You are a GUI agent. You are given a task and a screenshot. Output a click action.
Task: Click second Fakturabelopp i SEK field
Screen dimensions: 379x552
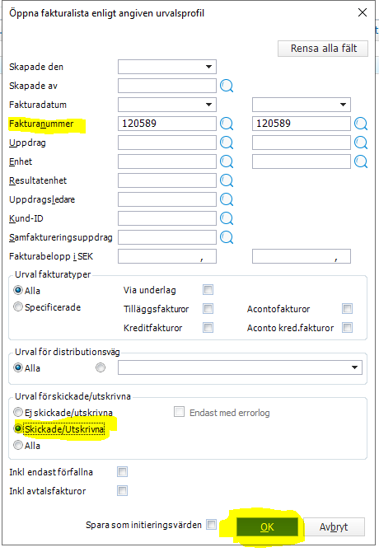(302, 256)
